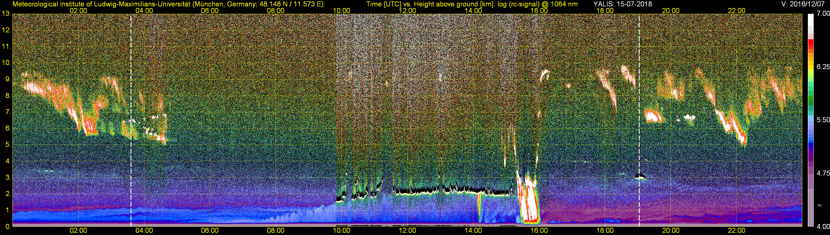Image resolution: width=830 pixels, height=235 pixels.
Task: Click the colorbar value '4.75'
Action: coord(823,173)
